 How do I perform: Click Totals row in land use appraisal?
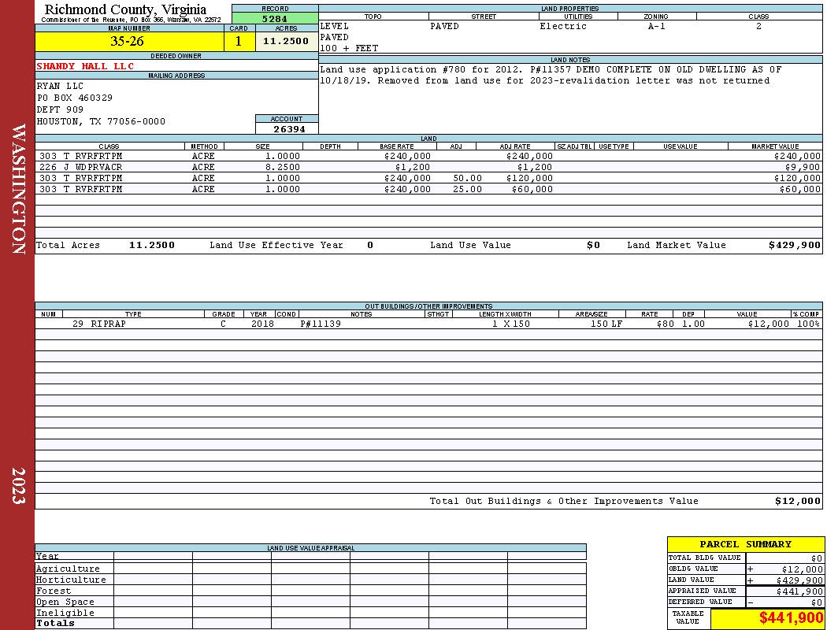[310, 623]
